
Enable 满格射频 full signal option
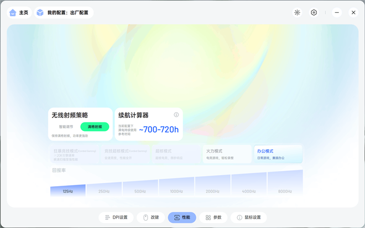[95, 127]
